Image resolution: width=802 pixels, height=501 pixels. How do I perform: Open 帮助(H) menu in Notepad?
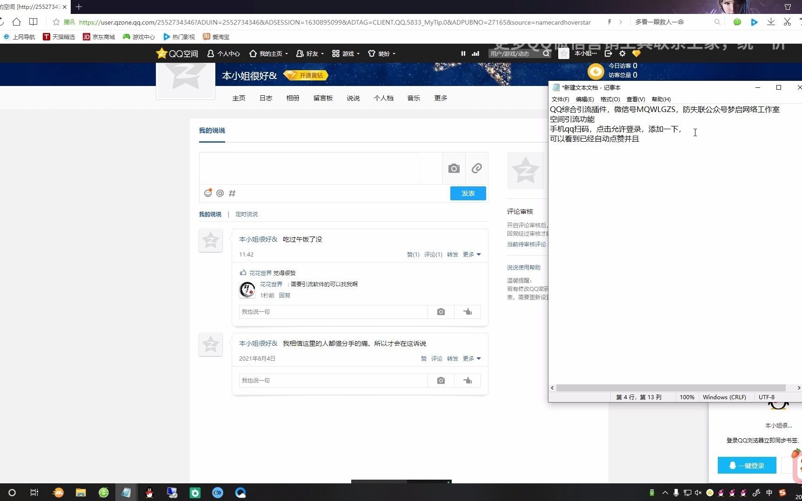point(661,99)
